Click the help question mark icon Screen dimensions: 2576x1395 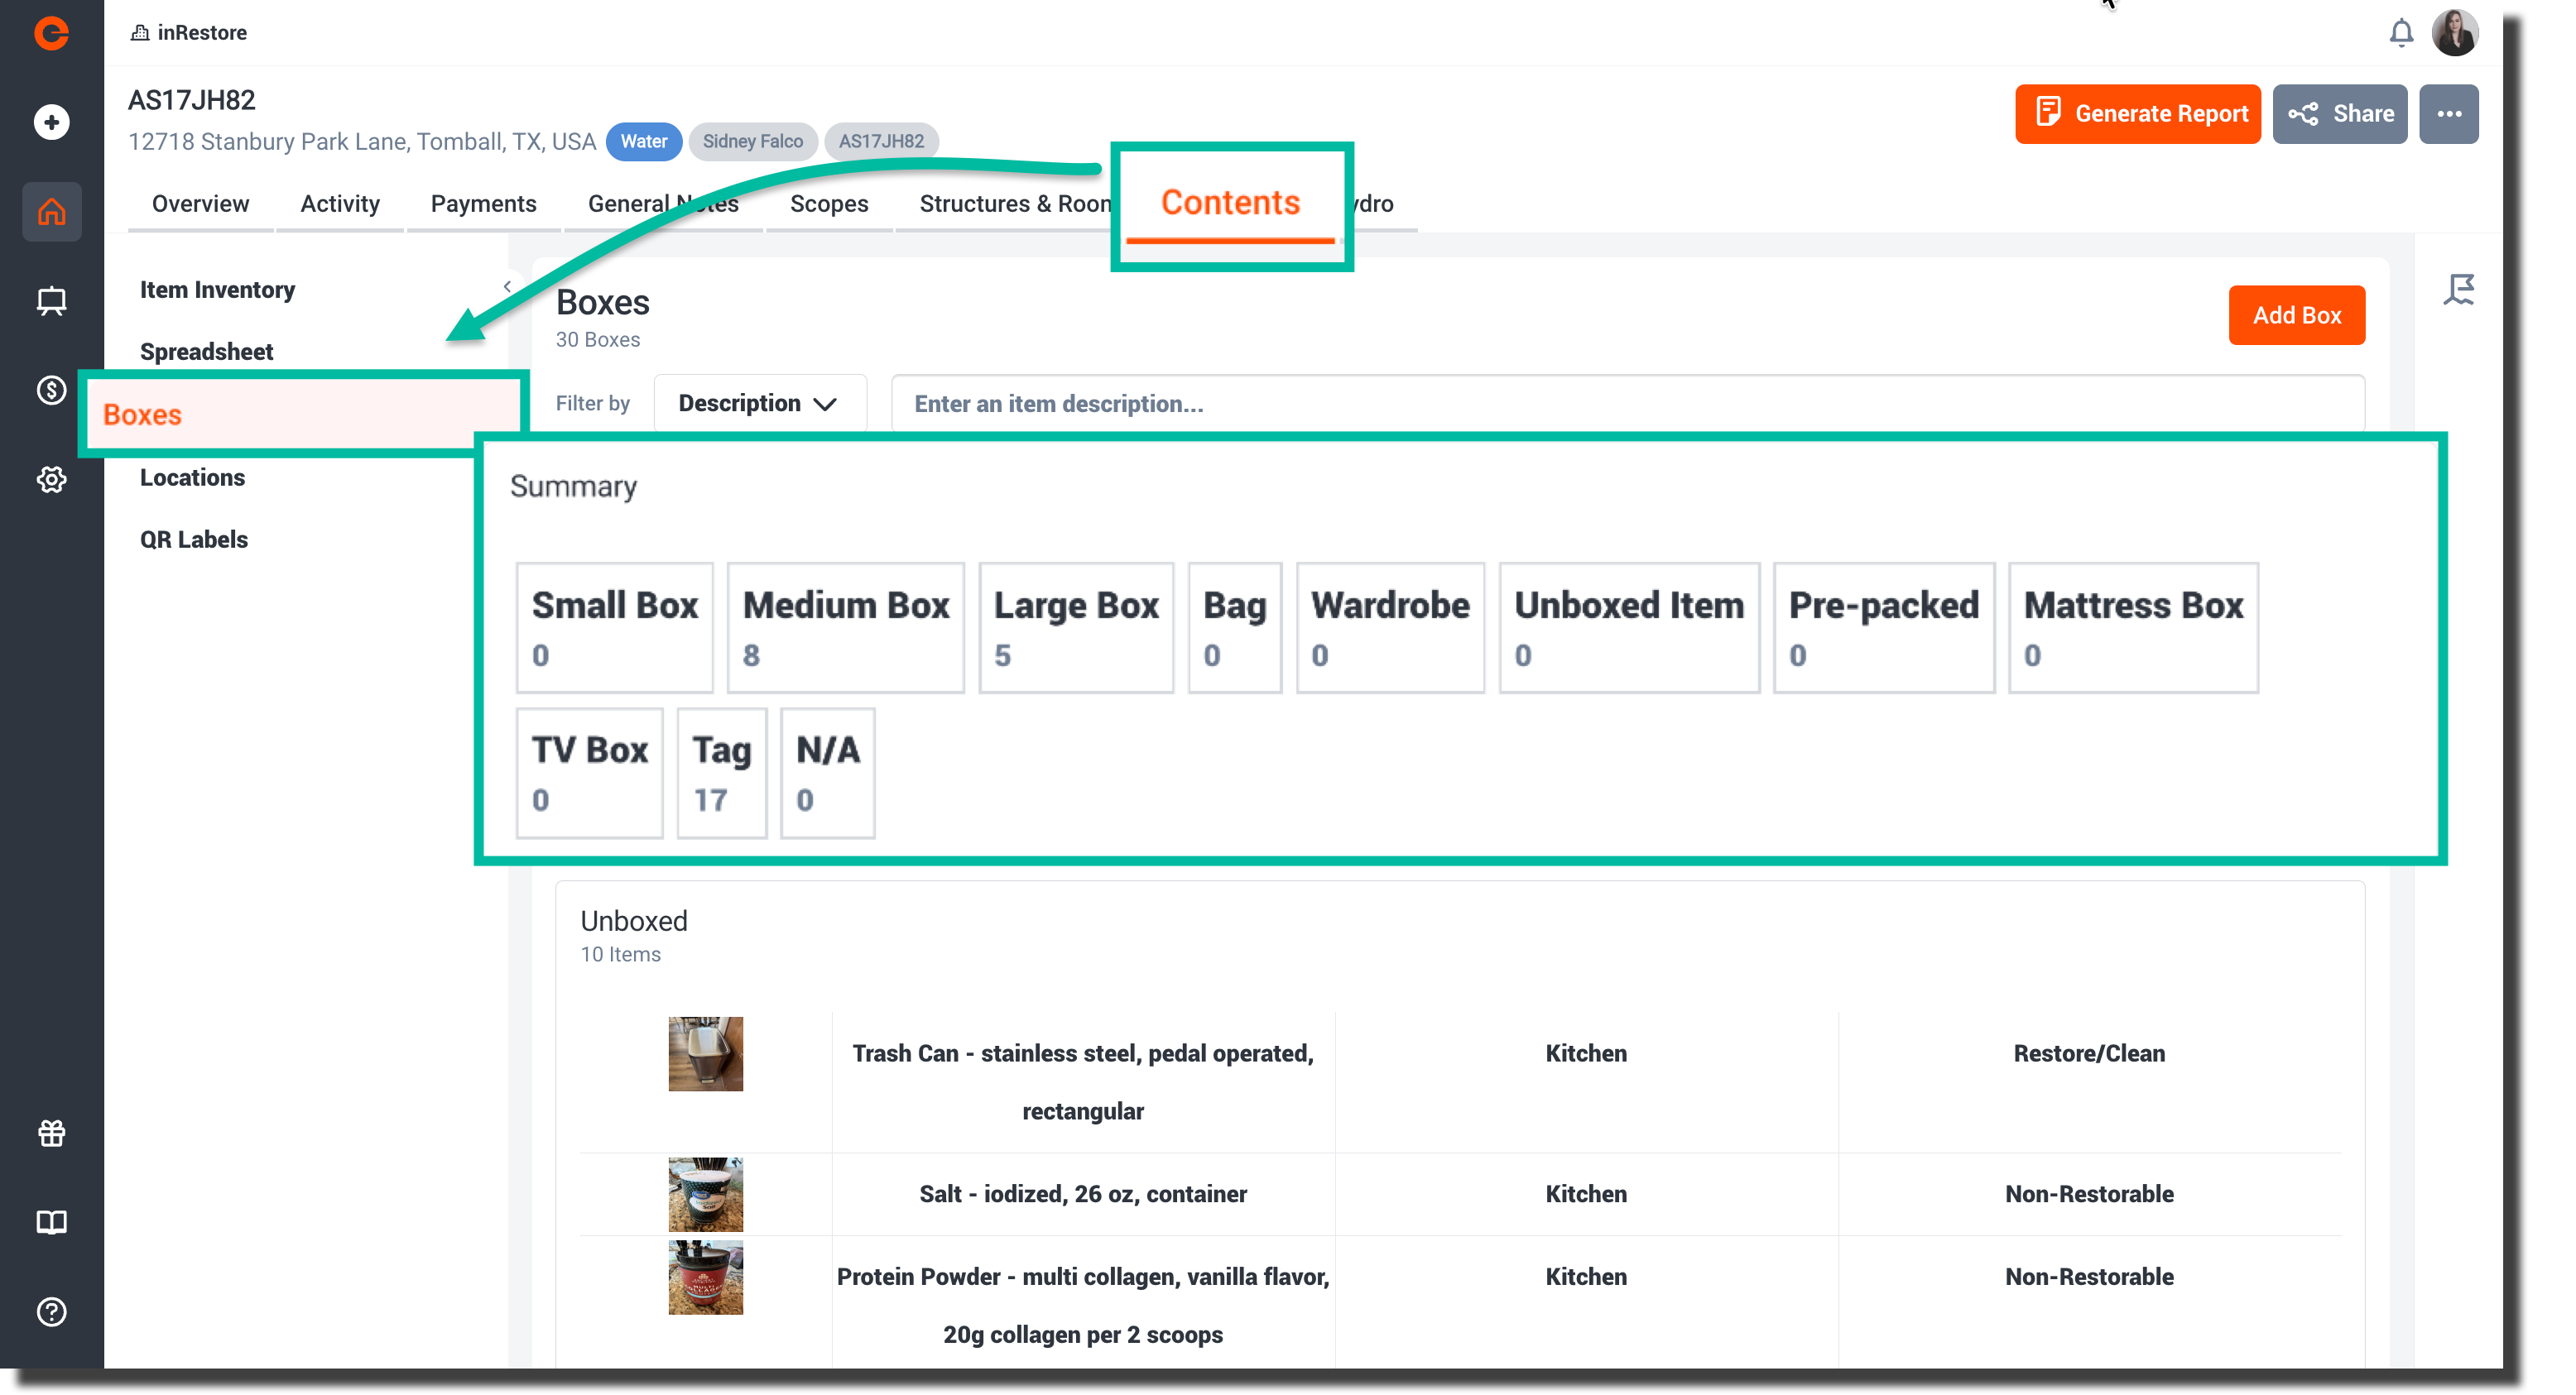click(x=51, y=1312)
